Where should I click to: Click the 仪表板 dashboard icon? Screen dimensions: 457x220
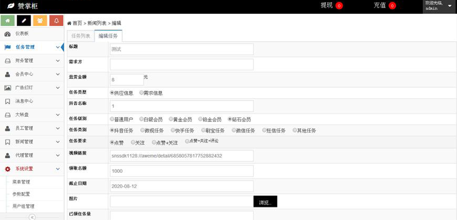(x=8, y=34)
